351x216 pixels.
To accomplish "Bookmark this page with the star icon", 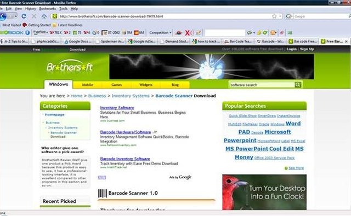I will click(274, 16).
